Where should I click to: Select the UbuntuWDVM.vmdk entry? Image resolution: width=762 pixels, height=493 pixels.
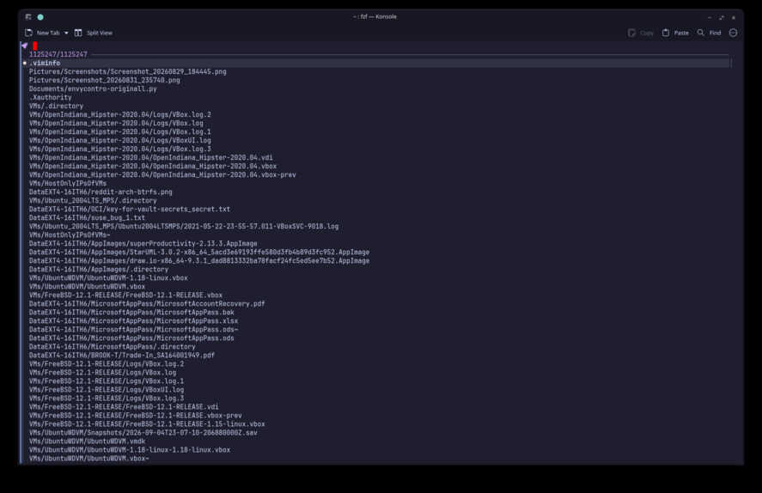pyautogui.click(x=87, y=441)
